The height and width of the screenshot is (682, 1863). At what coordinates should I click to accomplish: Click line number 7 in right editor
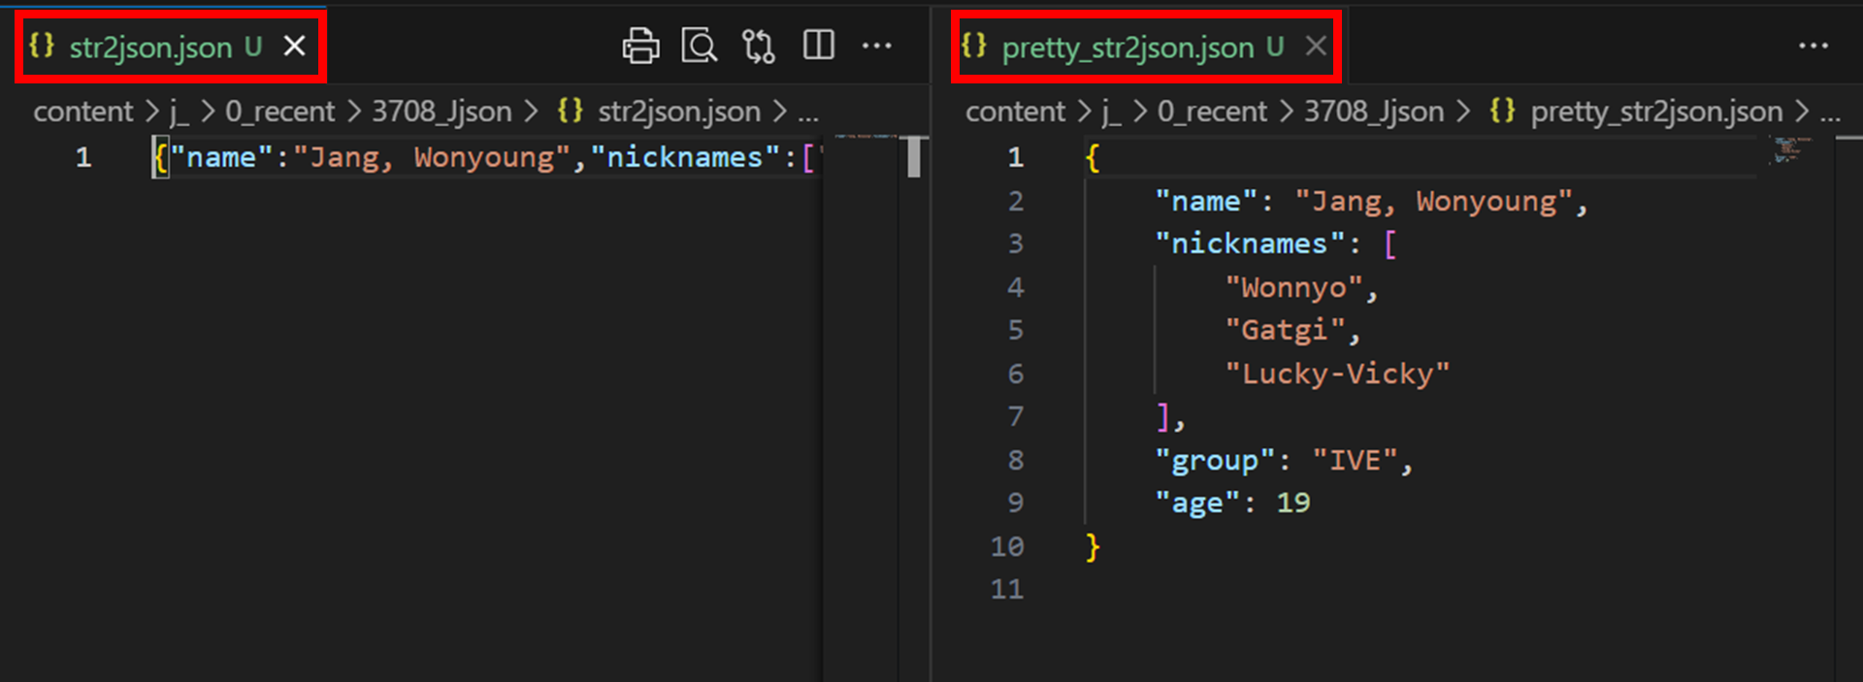(x=1015, y=416)
